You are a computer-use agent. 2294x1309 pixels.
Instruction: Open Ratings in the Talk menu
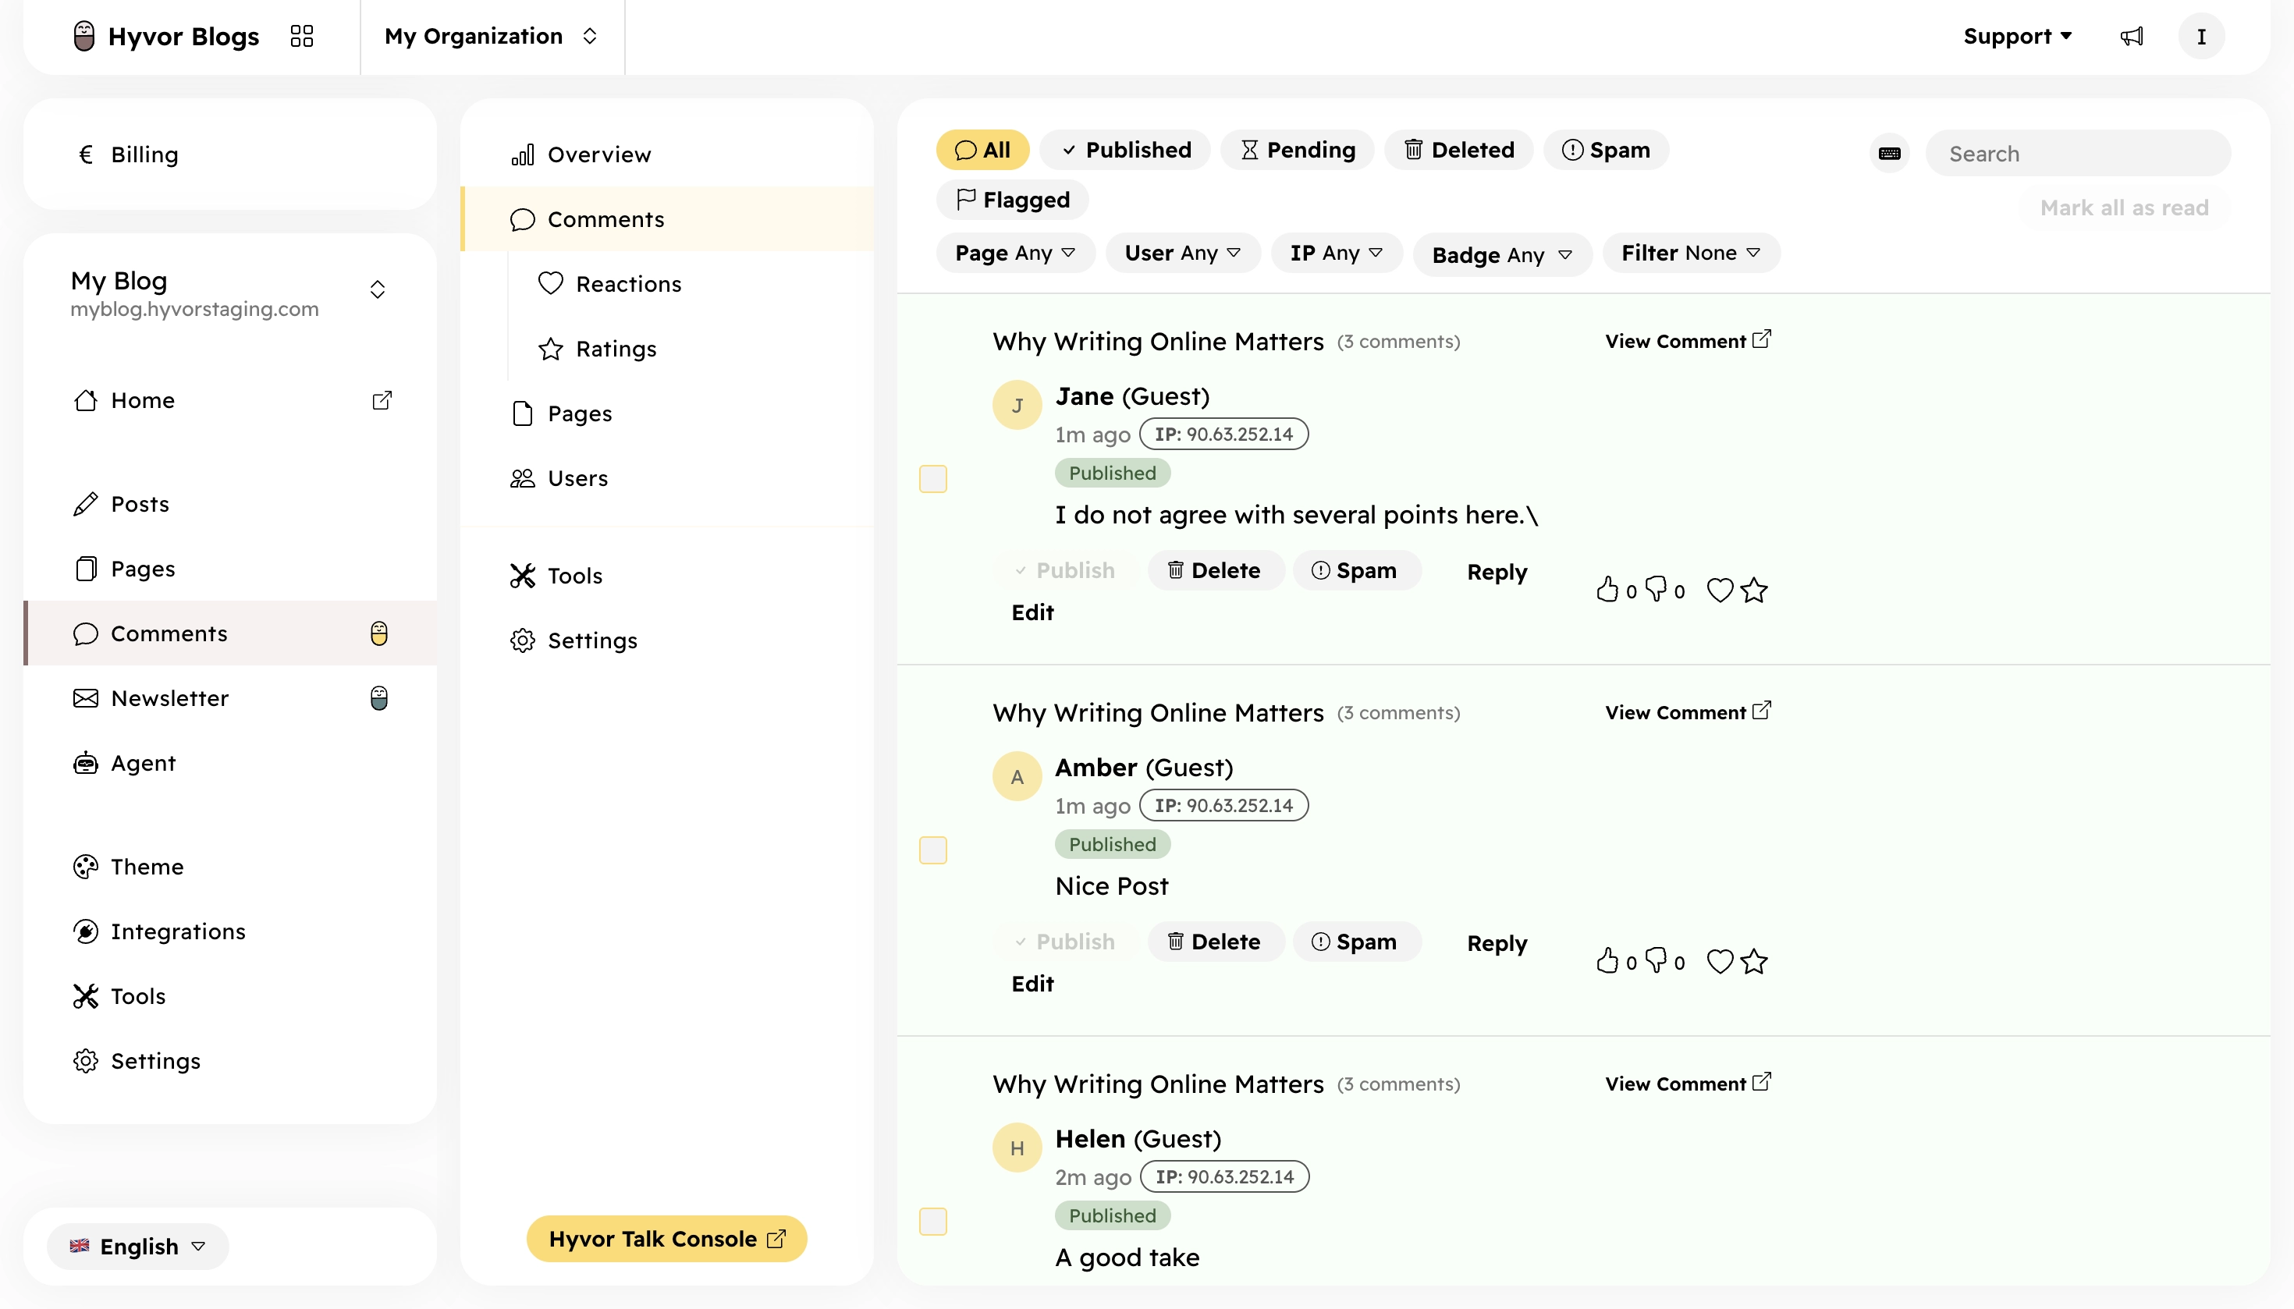click(x=691, y=349)
